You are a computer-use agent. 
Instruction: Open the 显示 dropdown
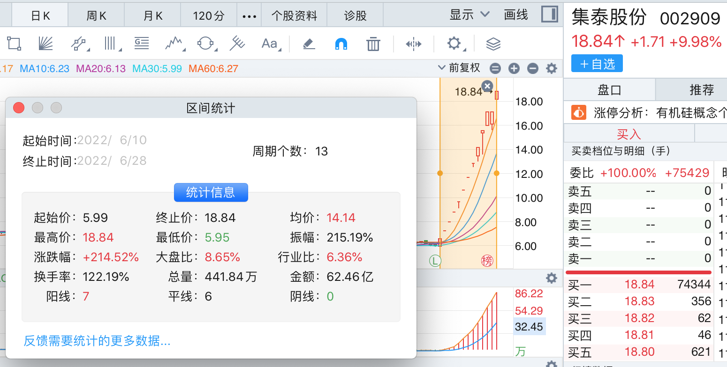click(x=469, y=15)
